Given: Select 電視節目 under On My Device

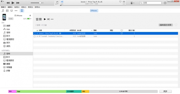Looking at the screenshot, I should coord(8,61).
